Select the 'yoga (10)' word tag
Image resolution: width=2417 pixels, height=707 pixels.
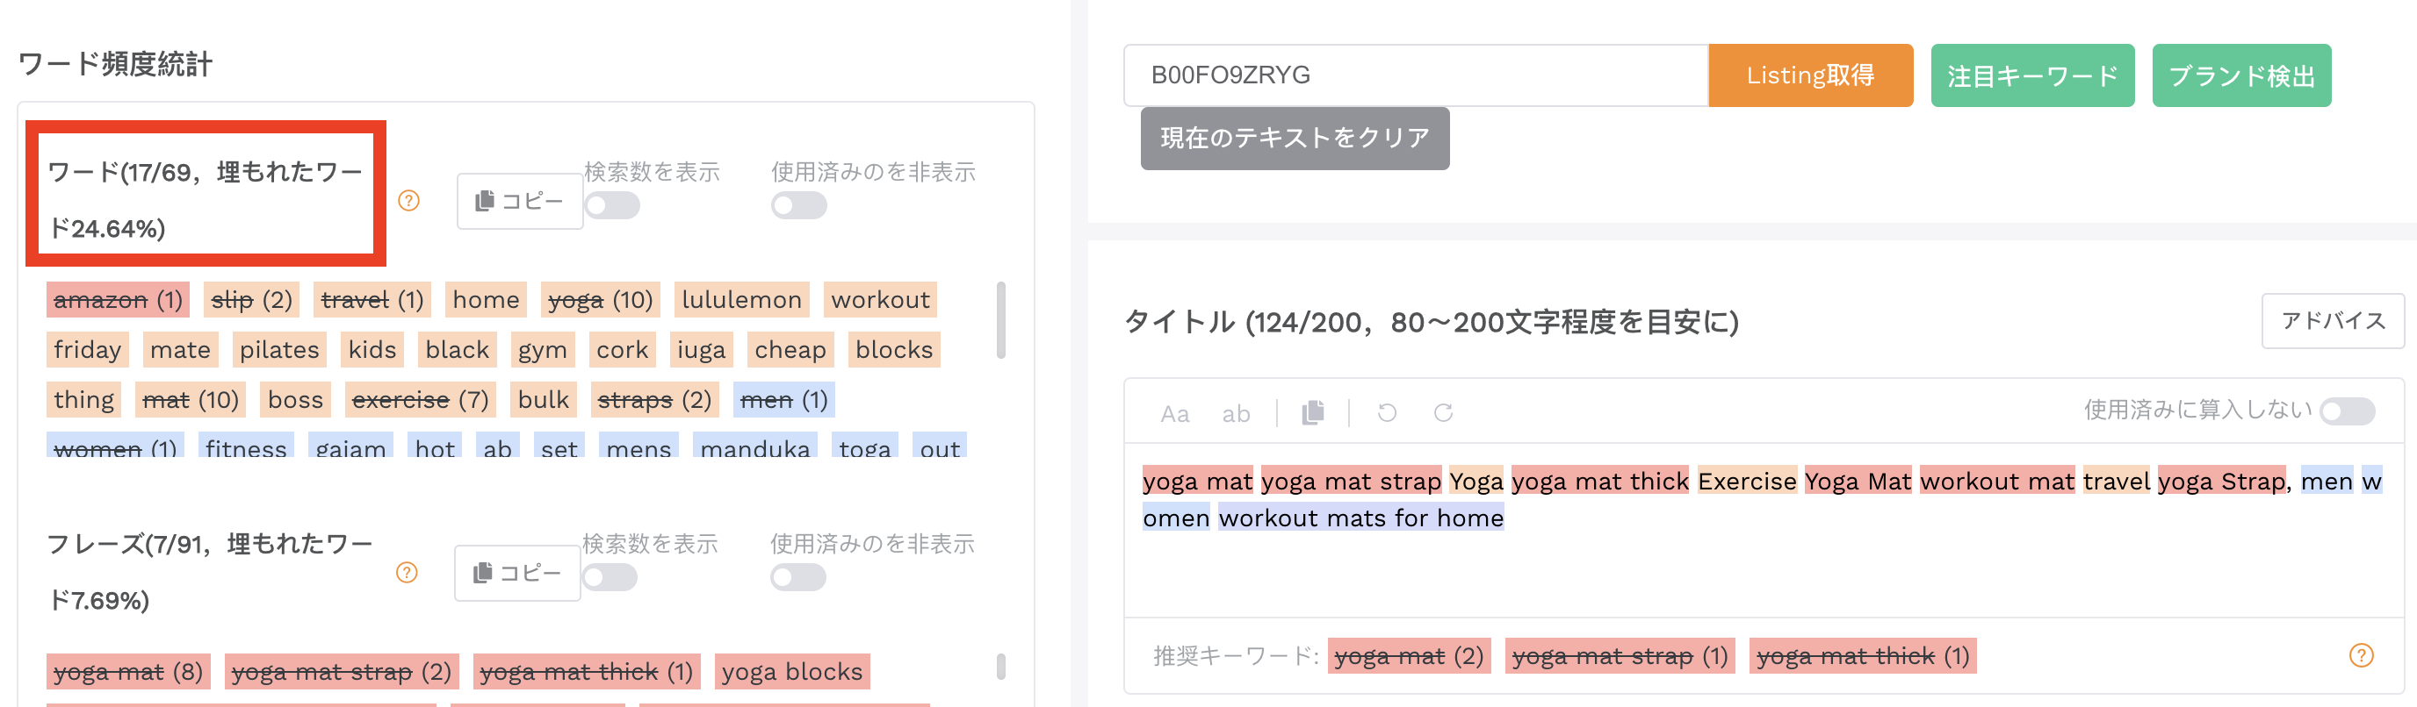coord(601,300)
